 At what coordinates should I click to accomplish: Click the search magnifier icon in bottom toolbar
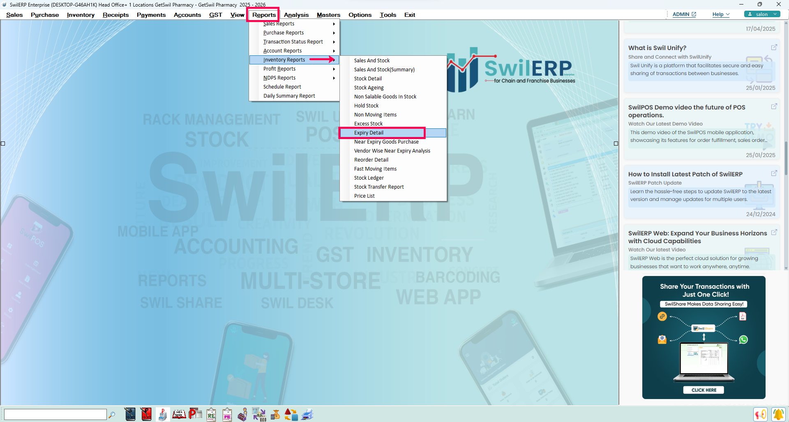pos(112,415)
